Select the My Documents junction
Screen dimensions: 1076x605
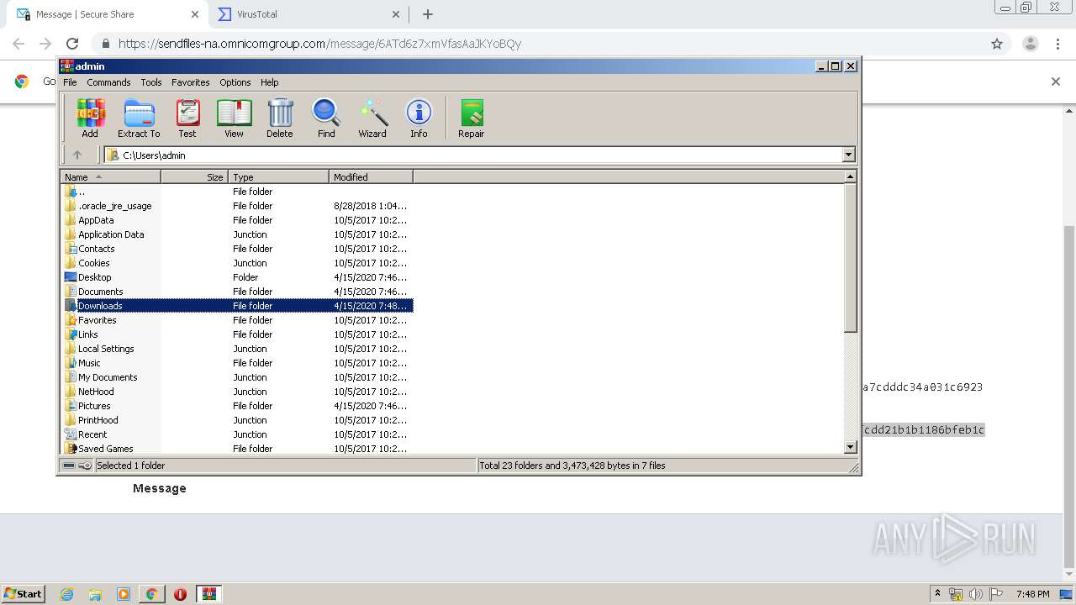click(x=236, y=377)
